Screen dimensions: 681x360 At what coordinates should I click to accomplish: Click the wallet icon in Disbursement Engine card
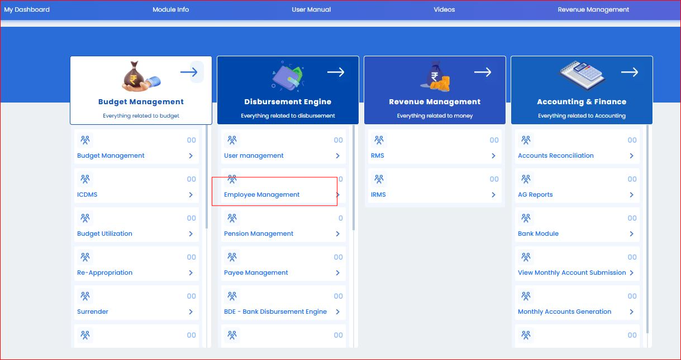(x=287, y=75)
